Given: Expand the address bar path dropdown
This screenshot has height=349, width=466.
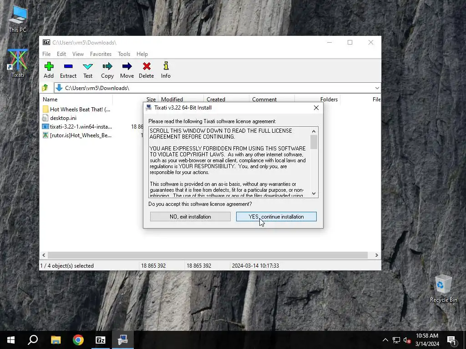Looking at the screenshot, I should coord(377,88).
